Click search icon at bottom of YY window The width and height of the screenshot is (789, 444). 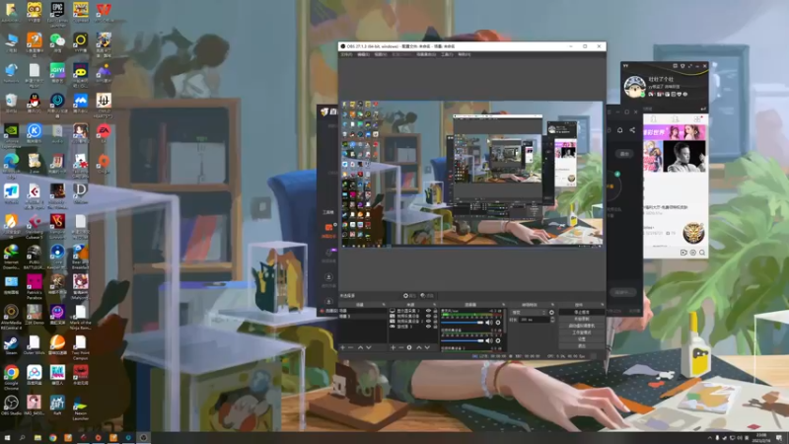click(702, 253)
